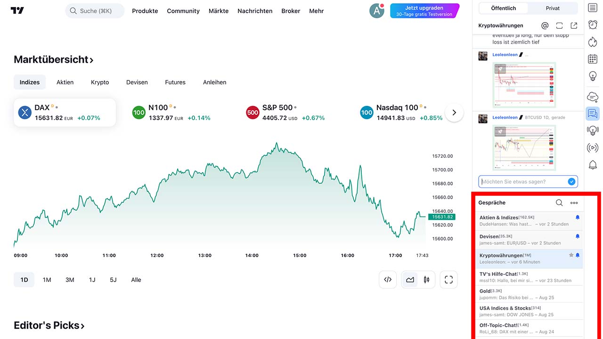The width and height of the screenshot is (603, 339).
Task: Open the Minds cloud-bubble icon
Action: [x=593, y=97]
